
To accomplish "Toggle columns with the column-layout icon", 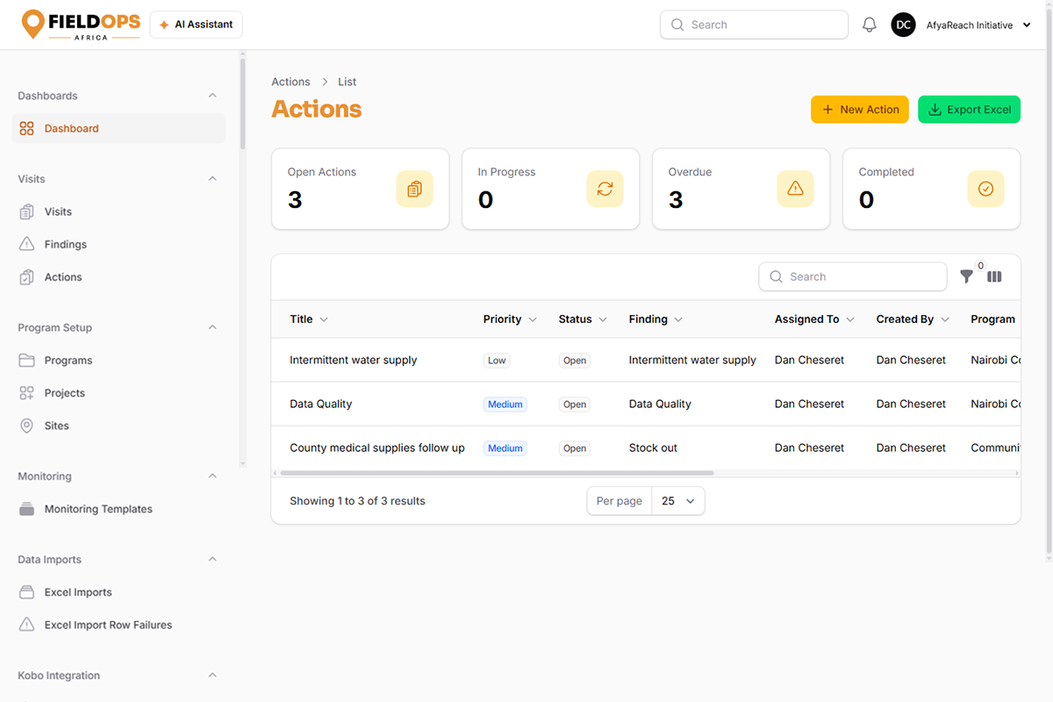I will [994, 276].
